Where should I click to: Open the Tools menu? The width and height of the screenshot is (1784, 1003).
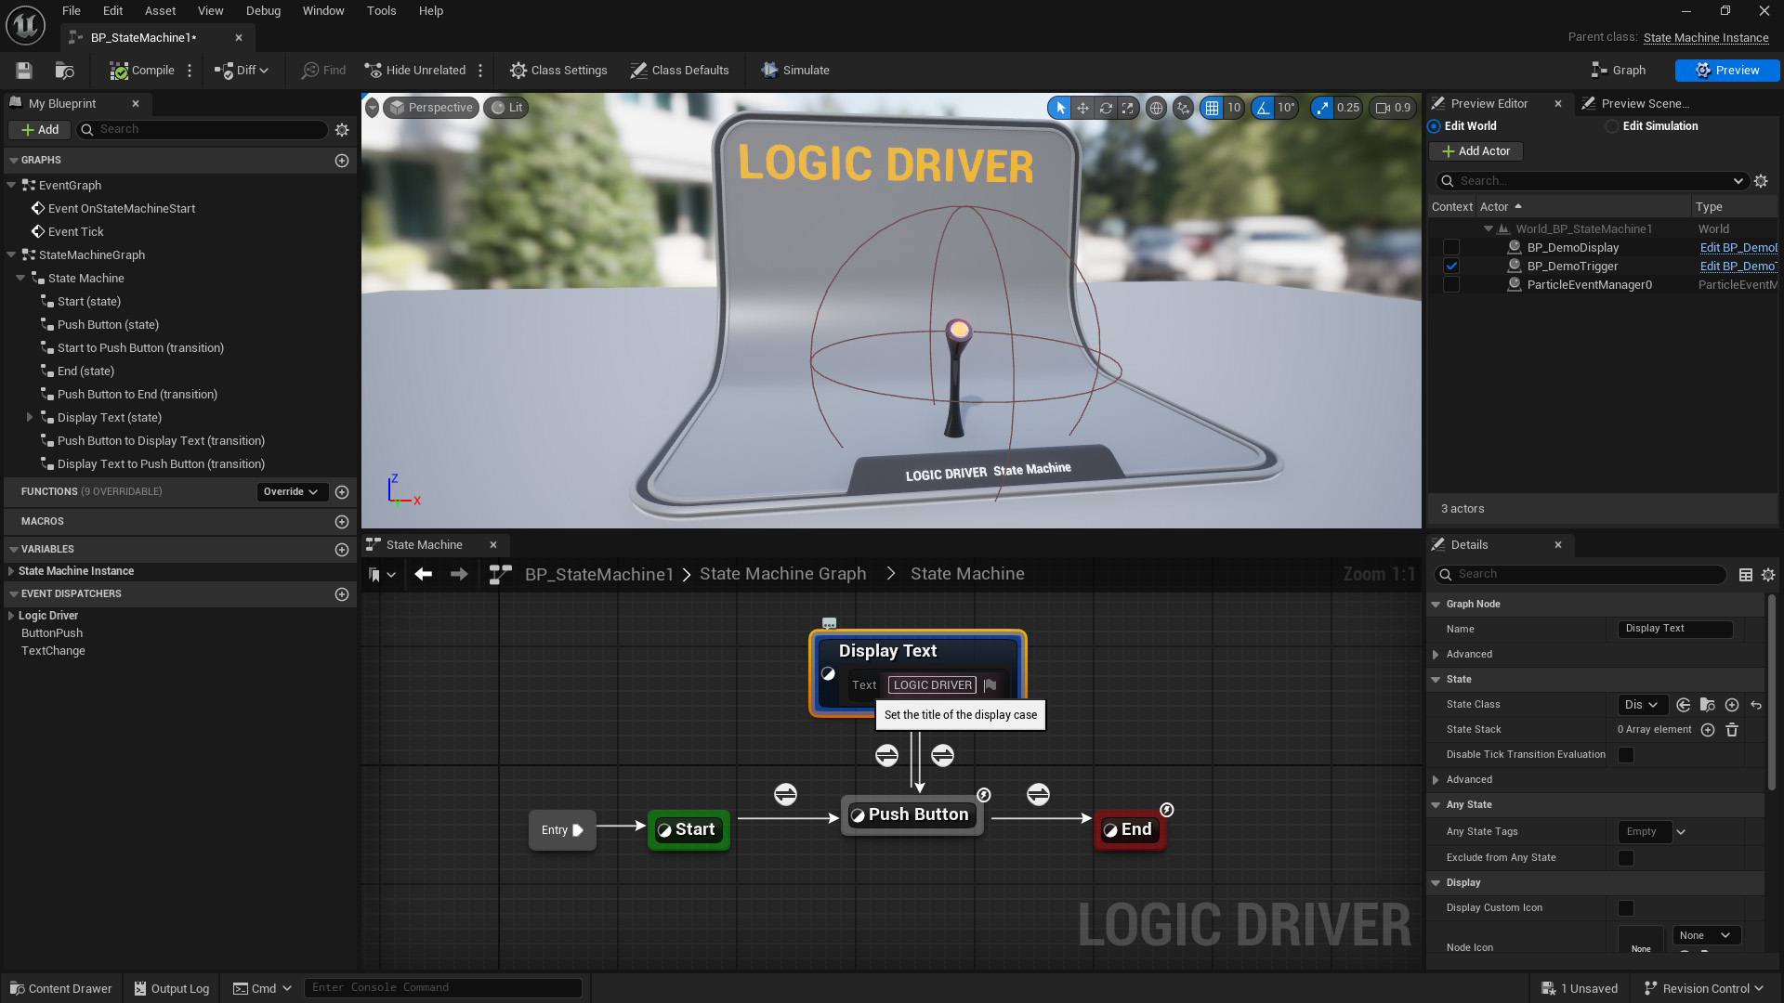pos(381,11)
